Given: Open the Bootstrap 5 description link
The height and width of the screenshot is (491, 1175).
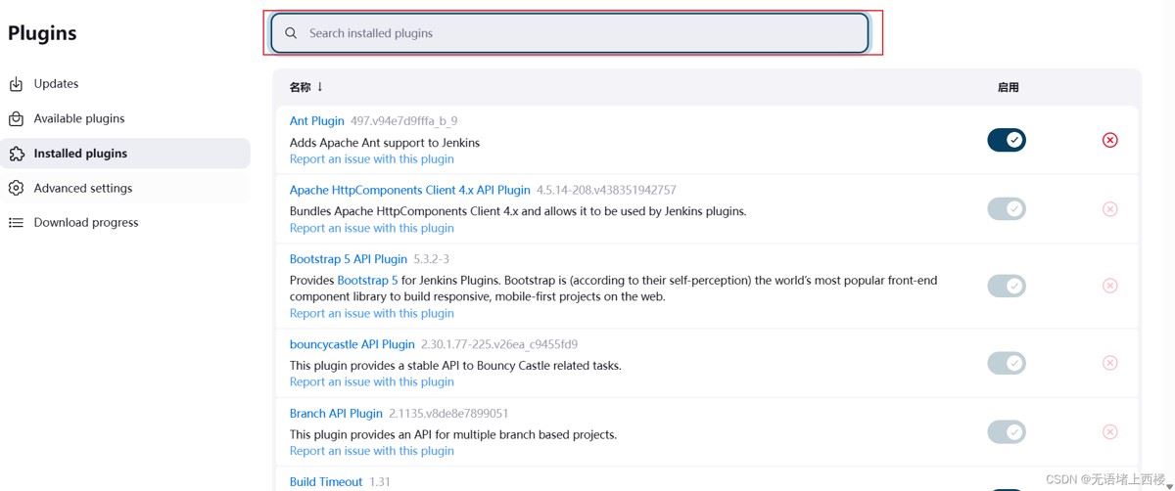Looking at the screenshot, I should [x=367, y=280].
